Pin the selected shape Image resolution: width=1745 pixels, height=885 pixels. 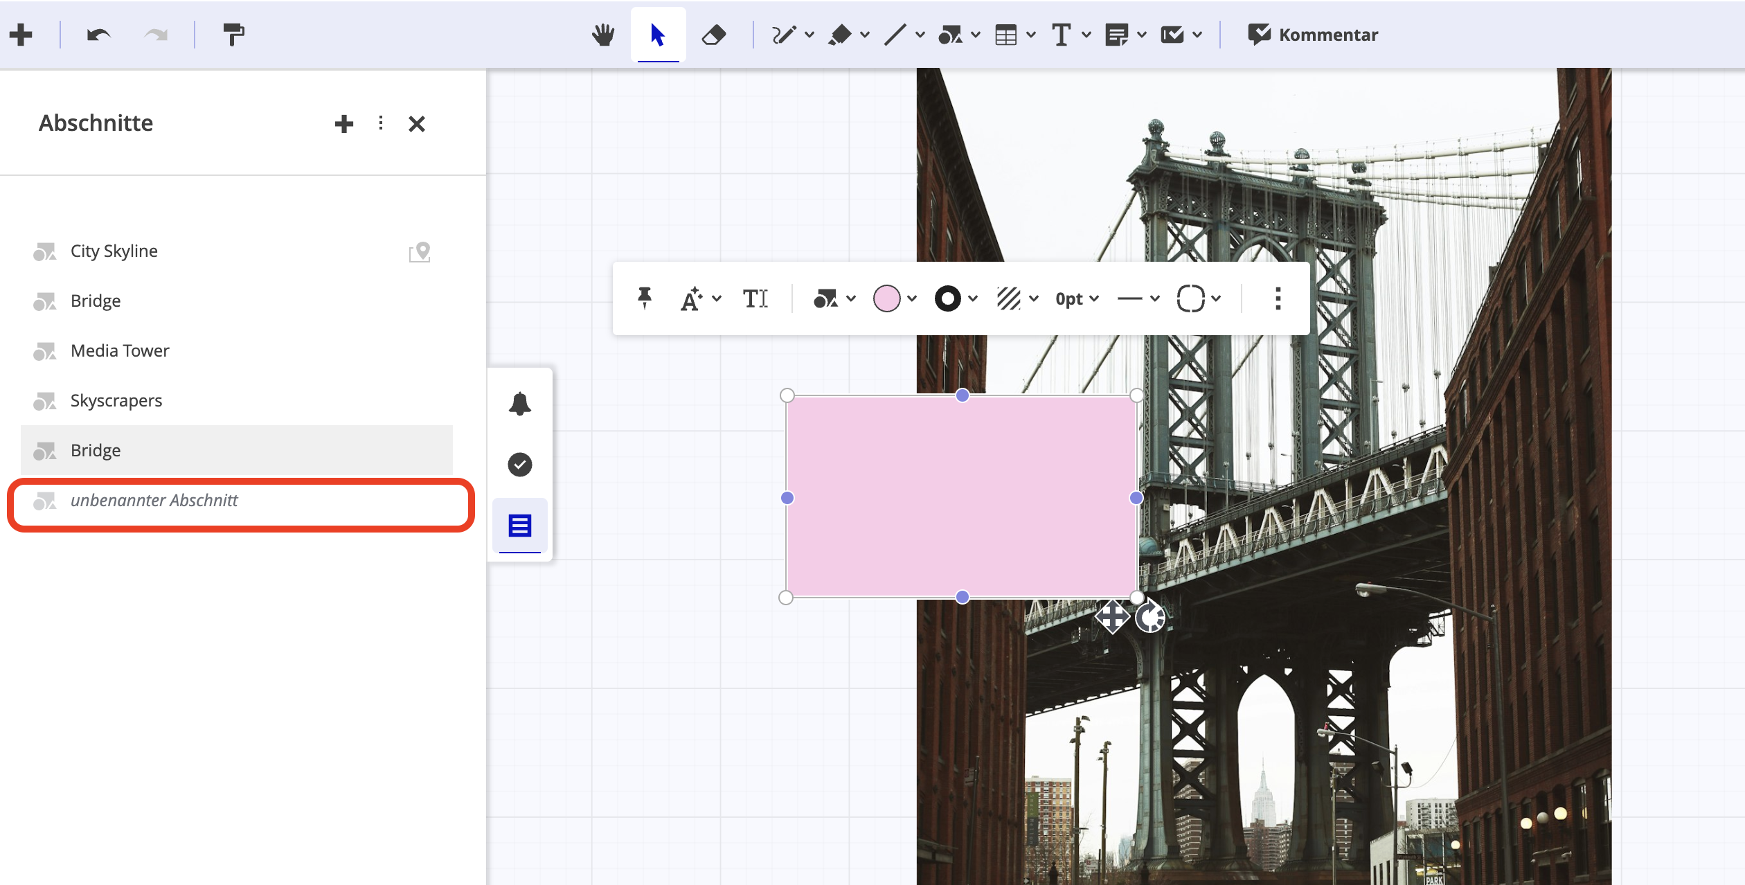[x=644, y=298]
